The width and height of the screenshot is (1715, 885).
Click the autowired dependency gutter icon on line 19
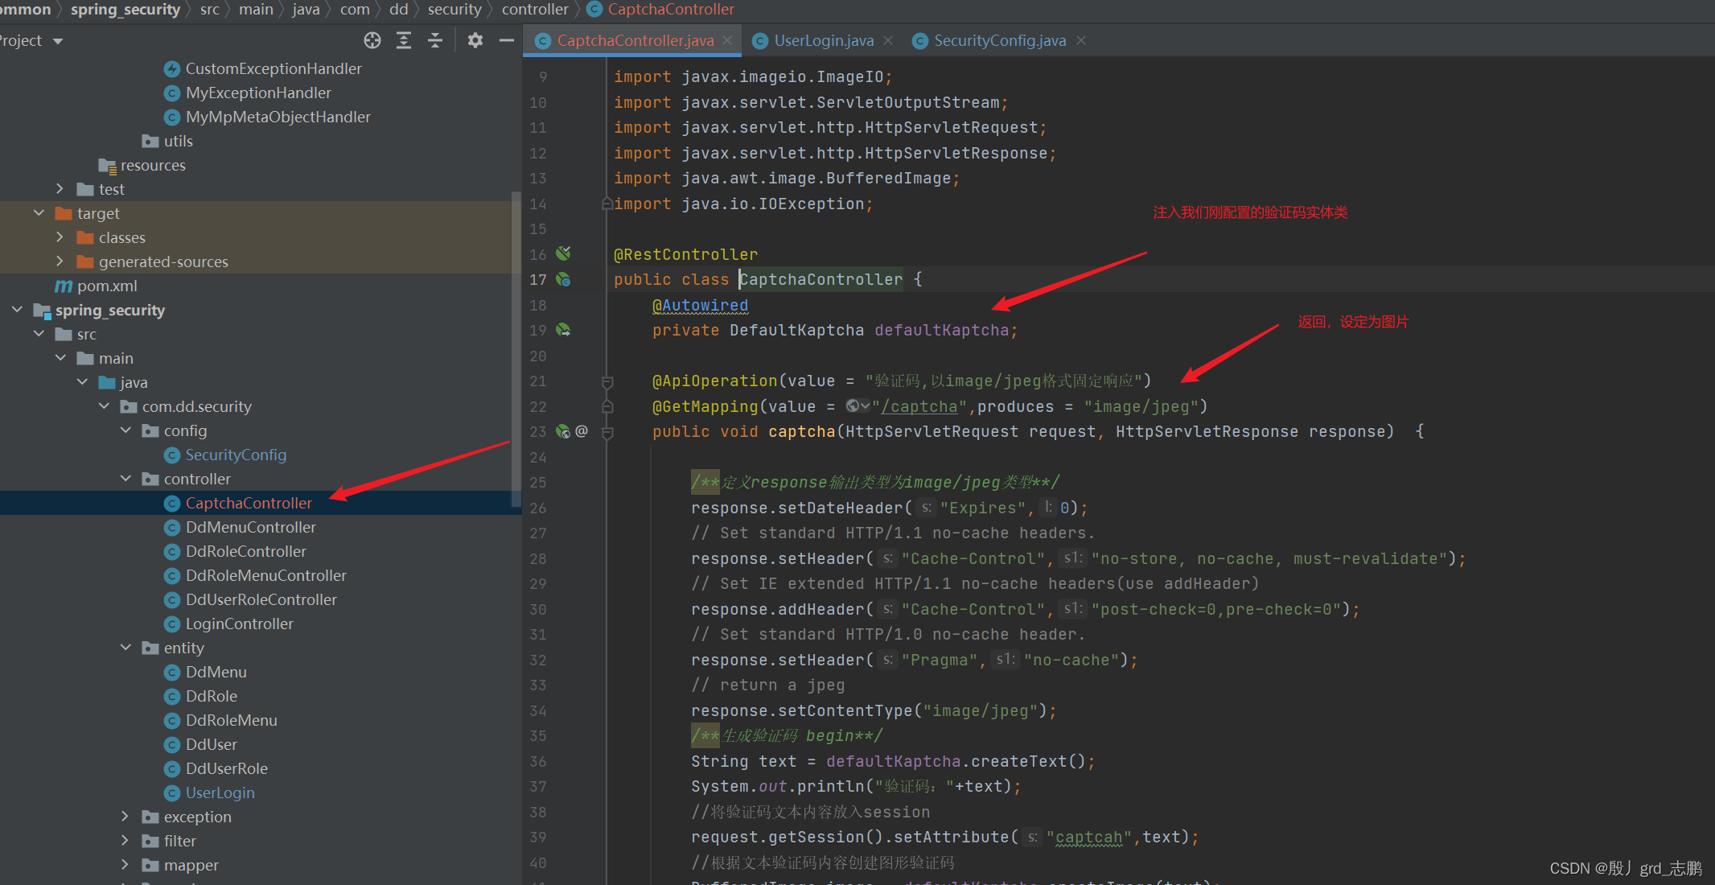point(563,330)
